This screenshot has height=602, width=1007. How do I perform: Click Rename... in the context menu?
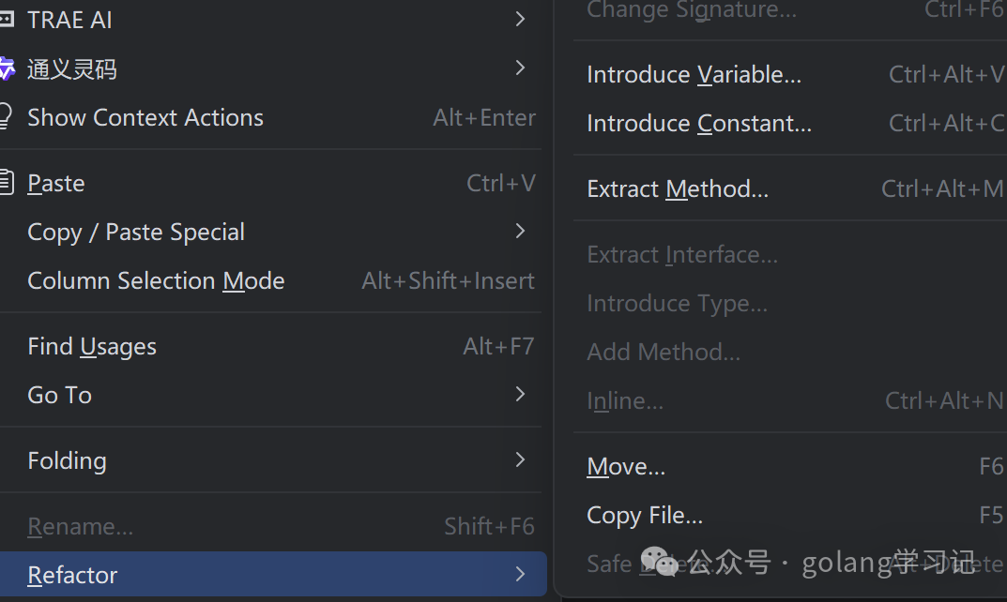coord(80,526)
